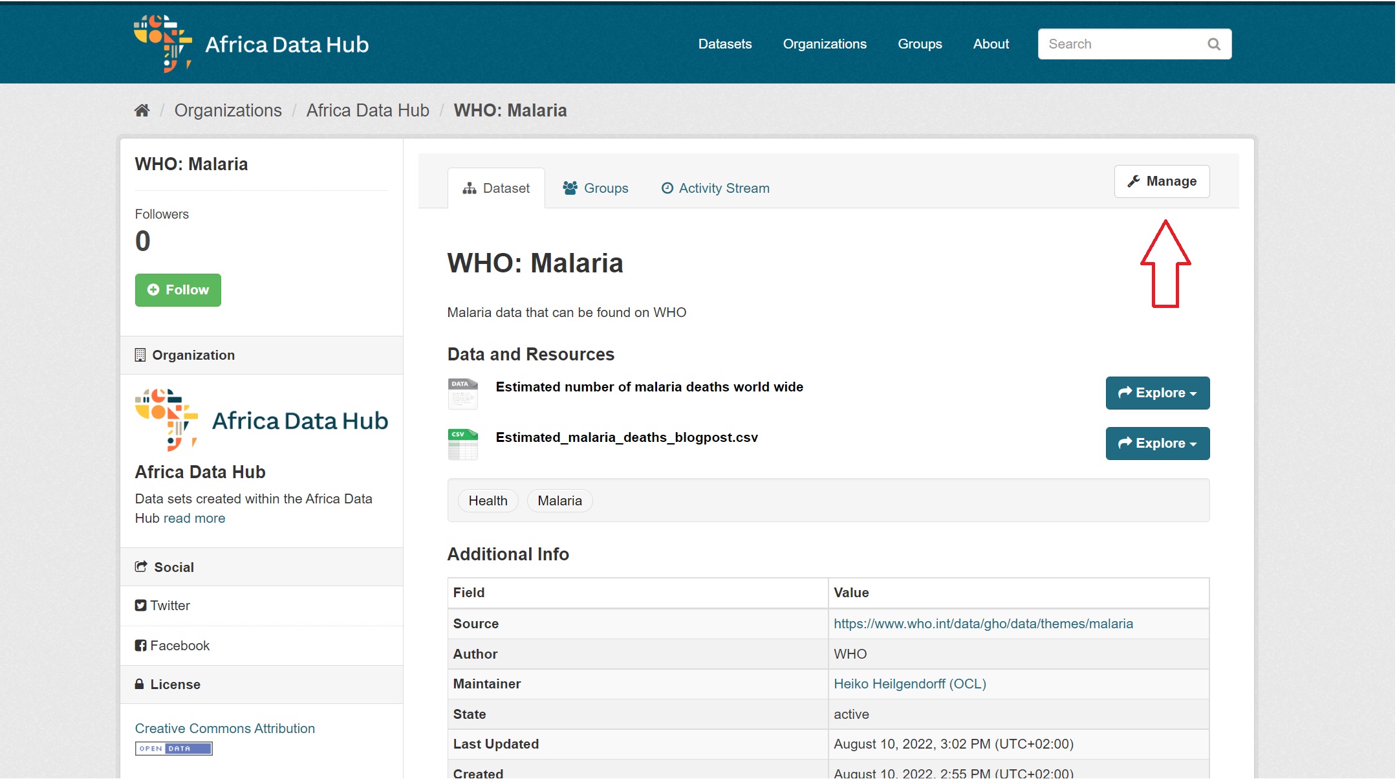Open the WHO malaria source URL
This screenshot has width=1397, height=779.
point(982,624)
